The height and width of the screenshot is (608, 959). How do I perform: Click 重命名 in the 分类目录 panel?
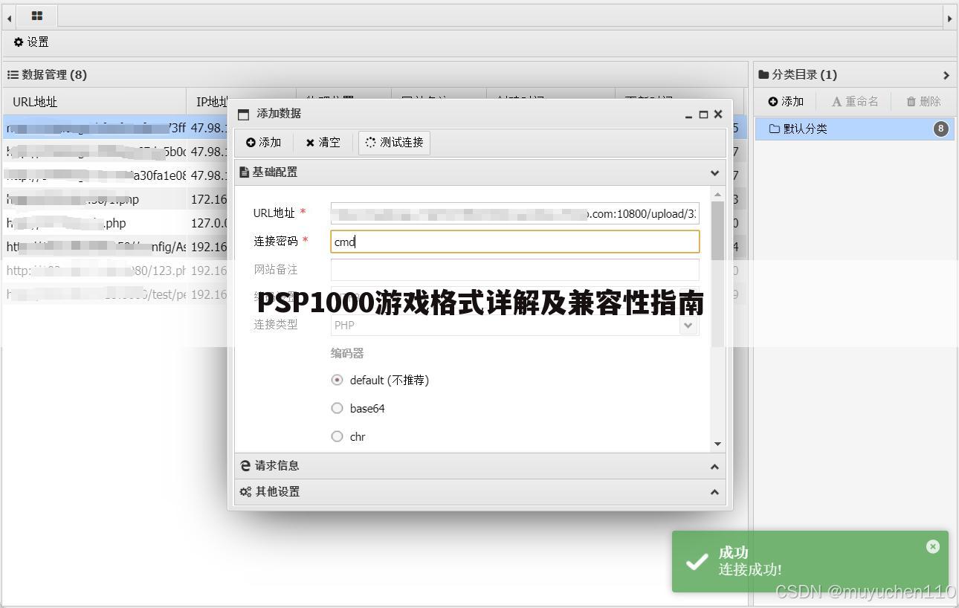[x=855, y=102]
